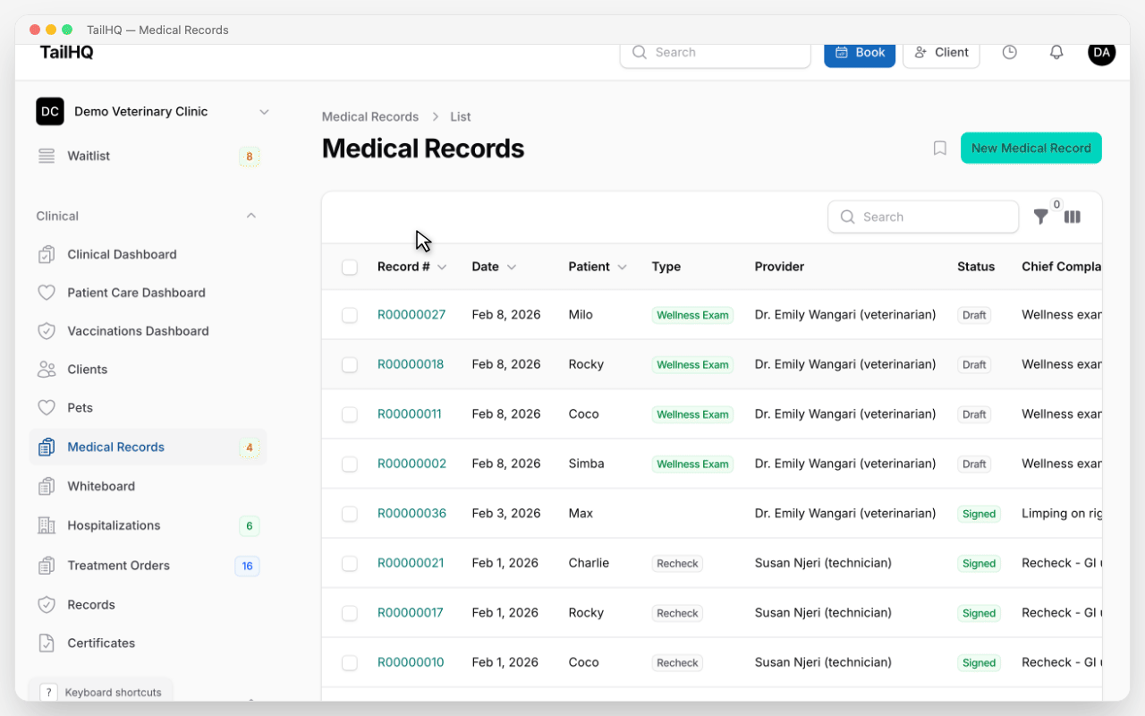Click the bookmark icon beside New Medical Record
This screenshot has height=716, width=1145.
click(x=939, y=148)
